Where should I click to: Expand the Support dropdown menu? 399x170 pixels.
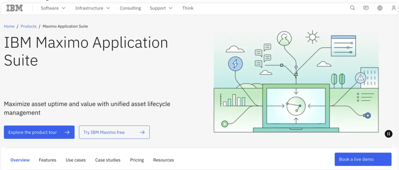pyautogui.click(x=161, y=8)
